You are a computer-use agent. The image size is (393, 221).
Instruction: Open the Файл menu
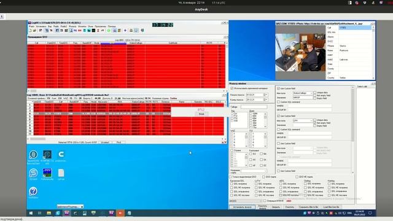[31, 26]
